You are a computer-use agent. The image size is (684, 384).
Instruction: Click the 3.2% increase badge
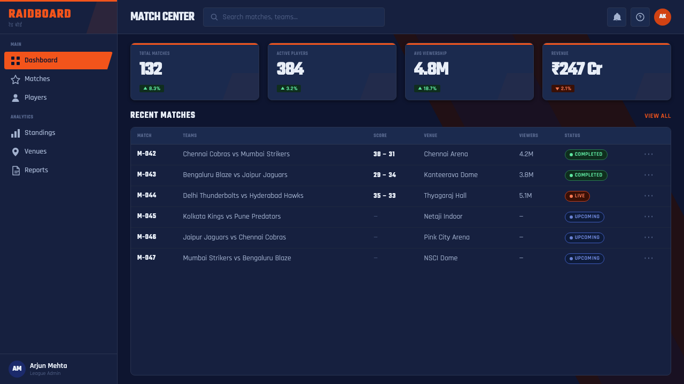(289, 89)
